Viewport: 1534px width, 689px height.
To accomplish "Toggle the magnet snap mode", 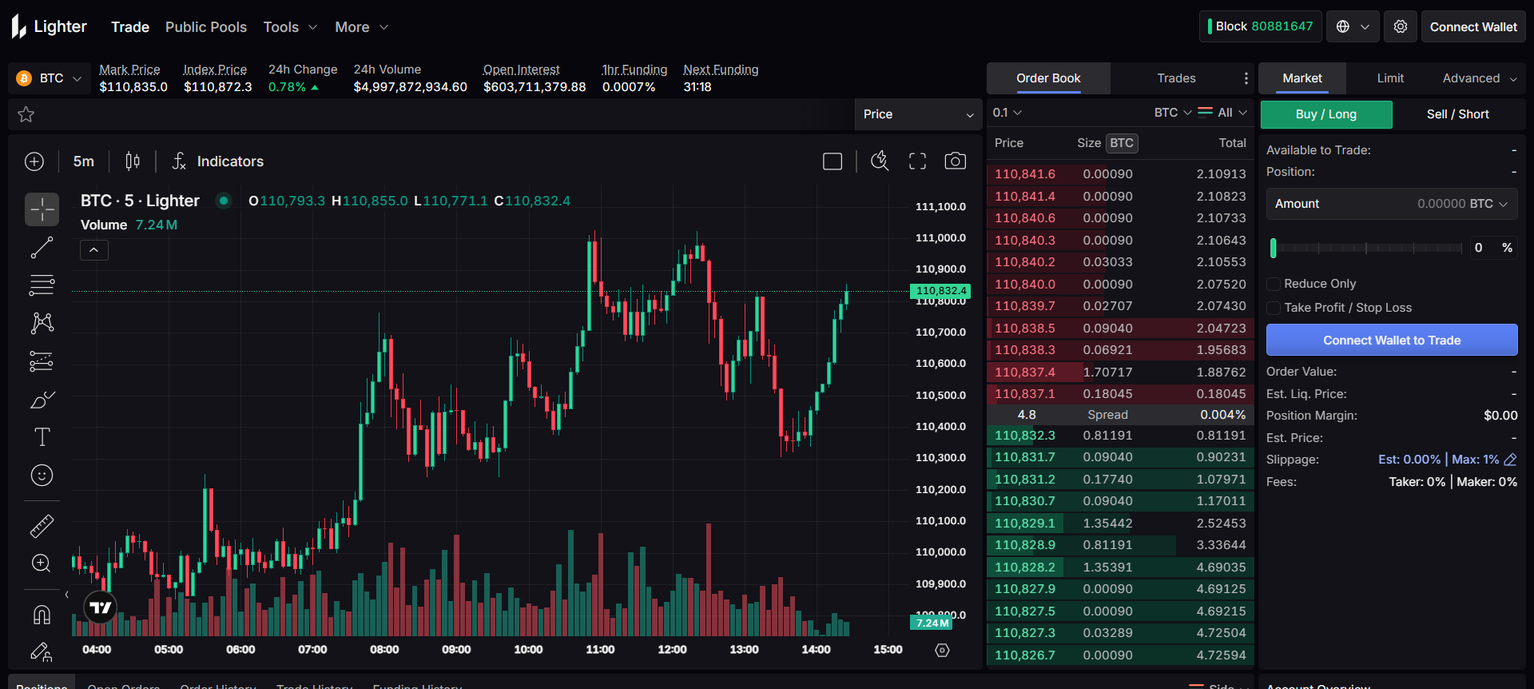I will tap(42, 615).
